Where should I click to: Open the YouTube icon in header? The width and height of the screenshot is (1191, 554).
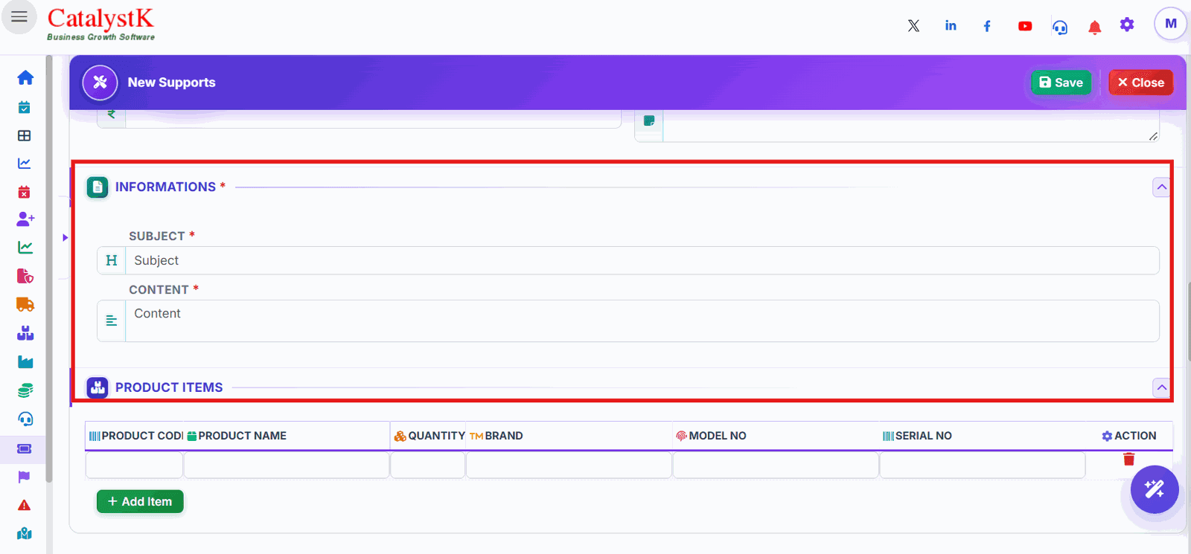point(1025,26)
